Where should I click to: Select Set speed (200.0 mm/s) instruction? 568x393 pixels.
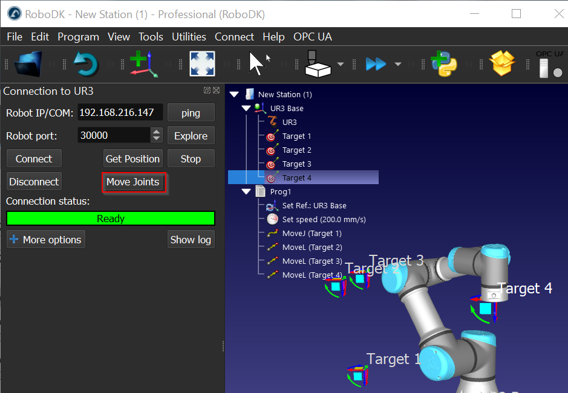click(324, 219)
